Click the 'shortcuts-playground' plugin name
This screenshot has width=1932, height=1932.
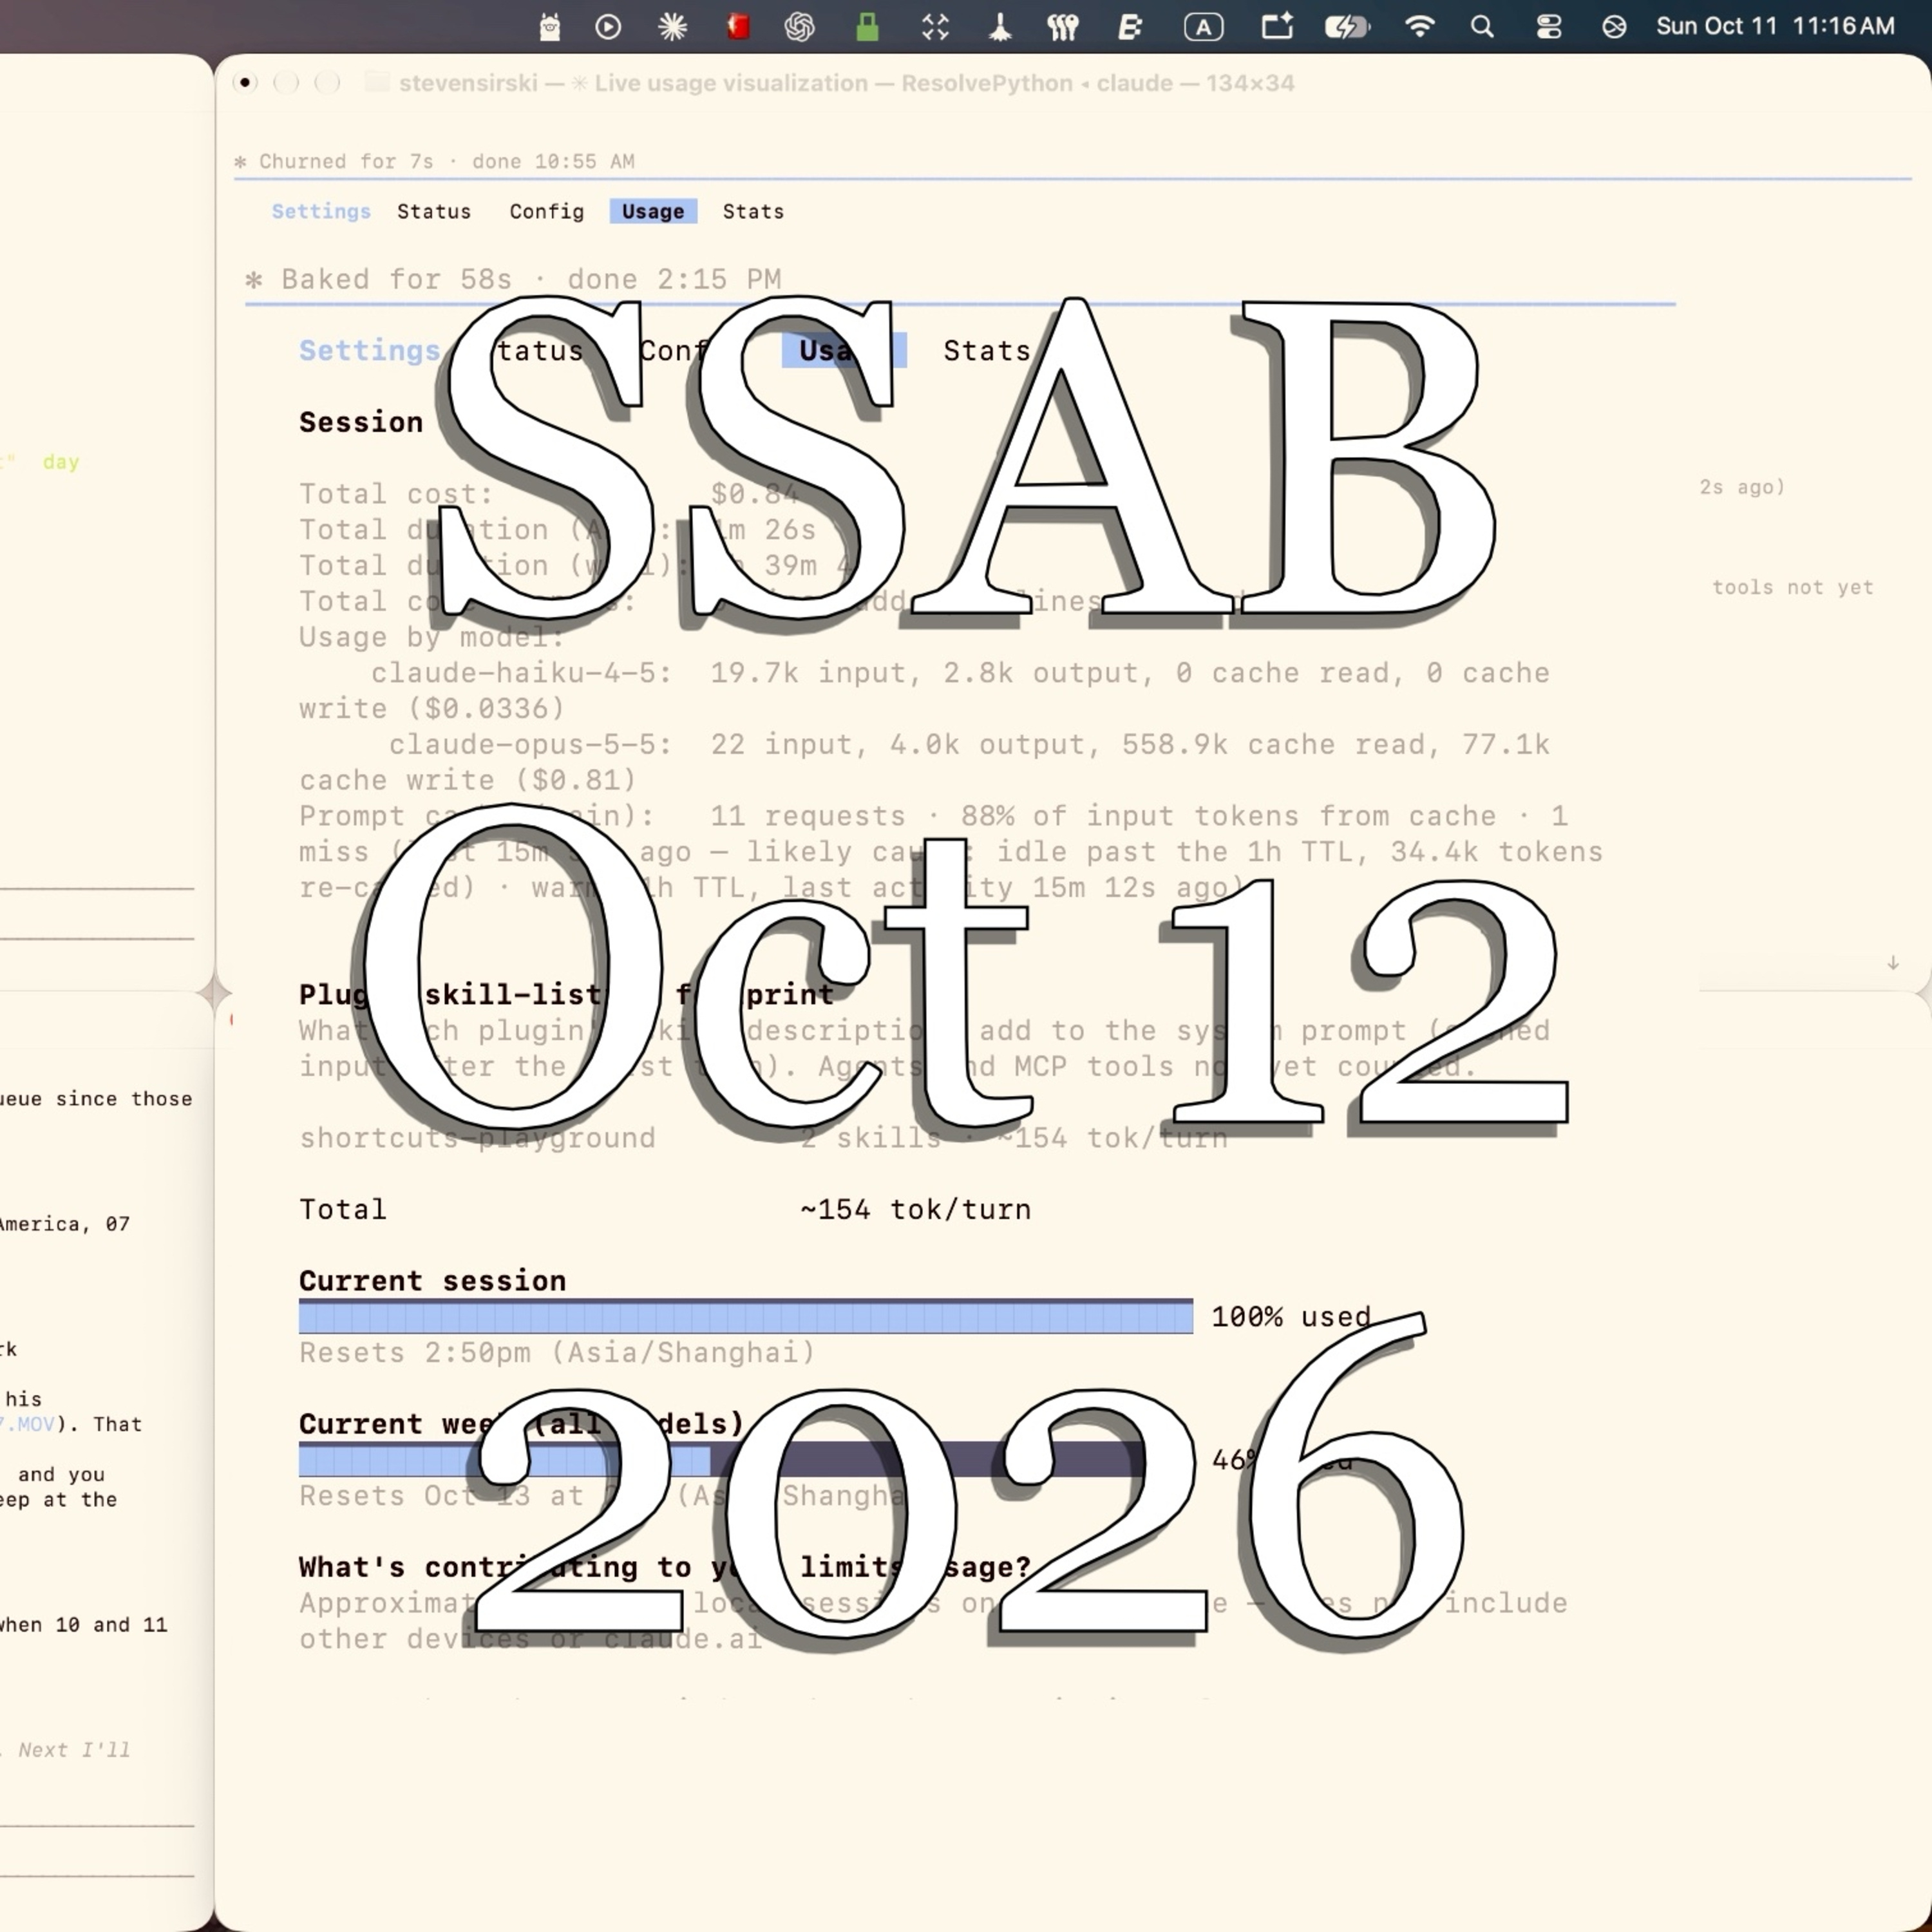tap(477, 1138)
